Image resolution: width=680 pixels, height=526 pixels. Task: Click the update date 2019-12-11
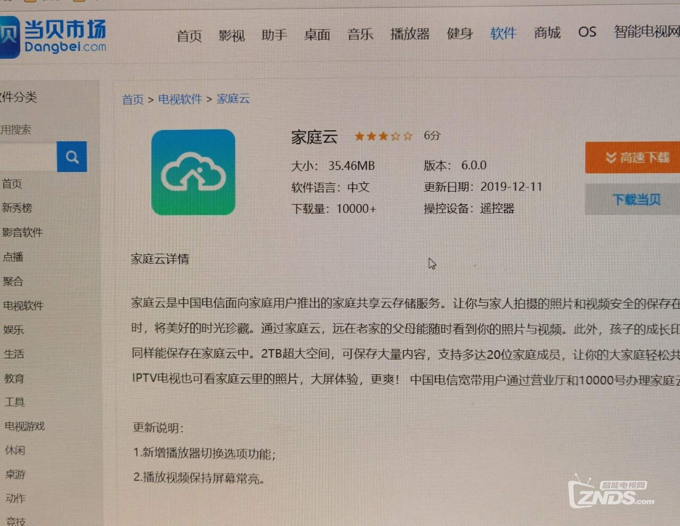point(512,187)
